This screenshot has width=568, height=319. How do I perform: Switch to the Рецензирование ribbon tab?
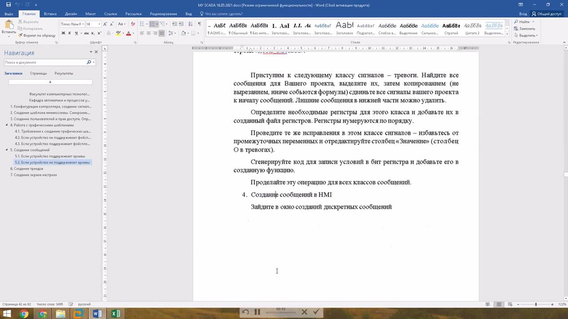163,14
